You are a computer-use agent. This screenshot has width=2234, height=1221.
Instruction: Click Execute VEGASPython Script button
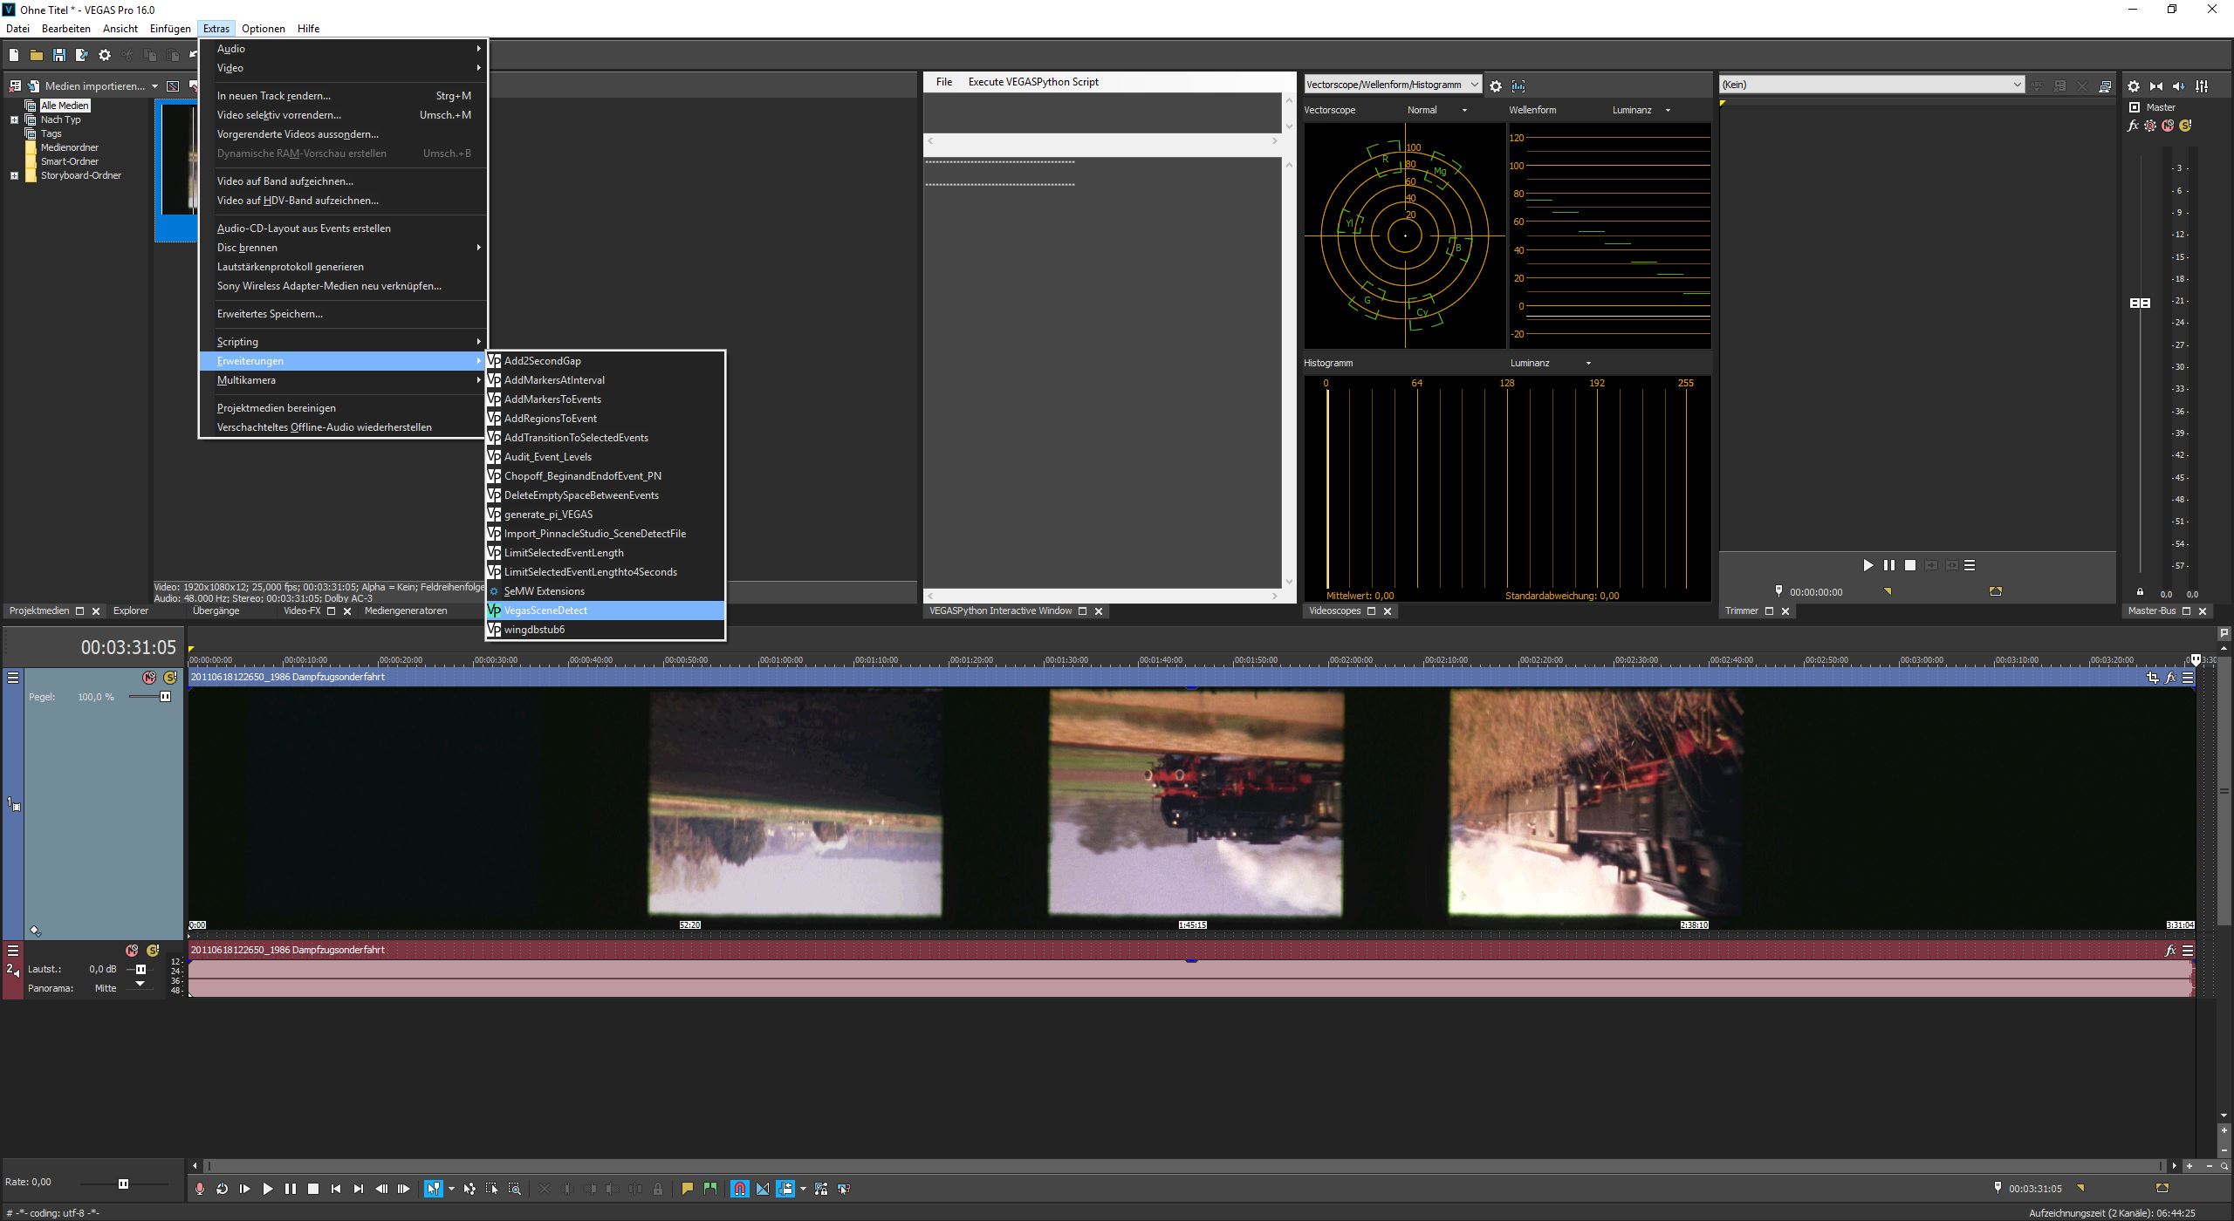(1033, 82)
